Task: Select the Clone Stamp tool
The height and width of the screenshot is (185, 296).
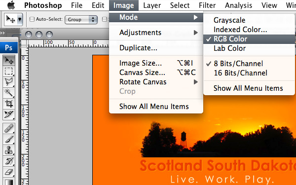Action: click(9, 150)
